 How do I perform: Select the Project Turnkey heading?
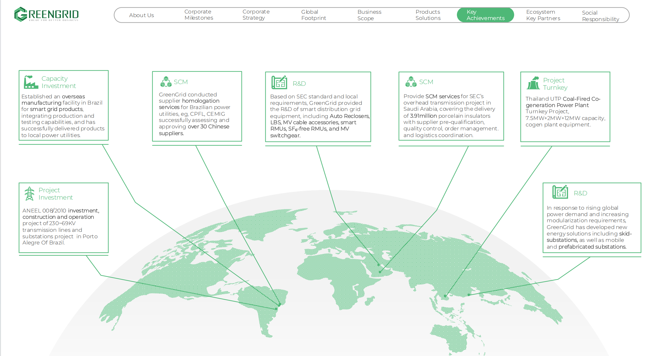tap(555, 84)
